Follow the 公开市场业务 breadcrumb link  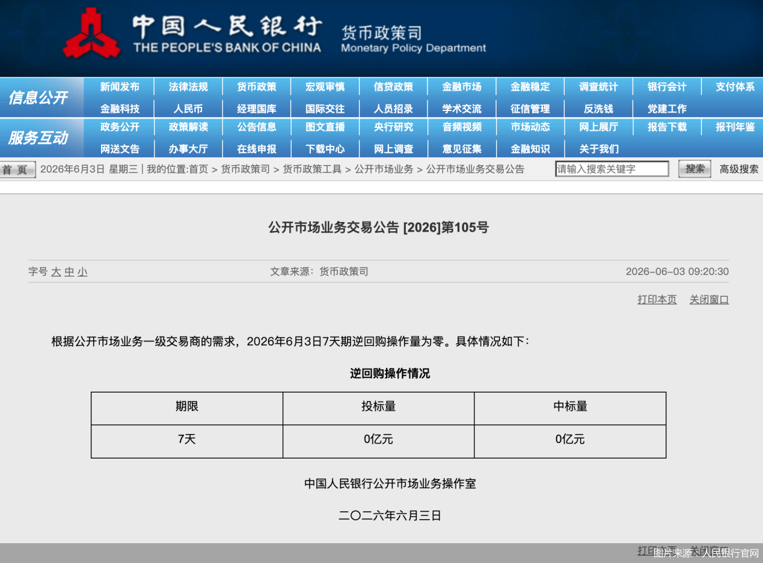pyautogui.click(x=384, y=169)
